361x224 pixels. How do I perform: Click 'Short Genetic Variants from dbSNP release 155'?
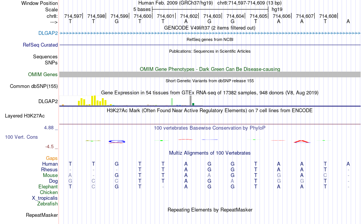[x=210, y=81]
